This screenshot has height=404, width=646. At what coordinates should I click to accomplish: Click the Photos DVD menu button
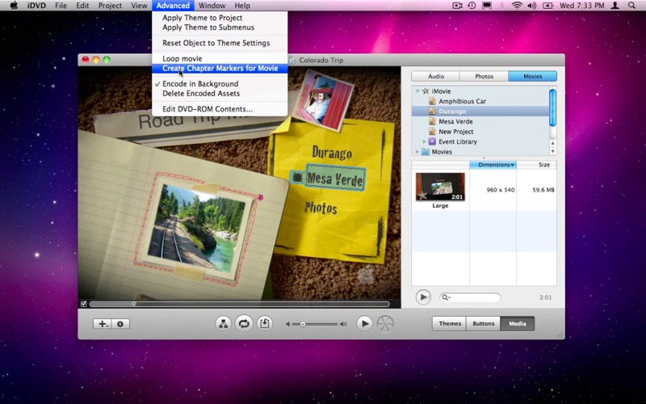pos(321,208)
